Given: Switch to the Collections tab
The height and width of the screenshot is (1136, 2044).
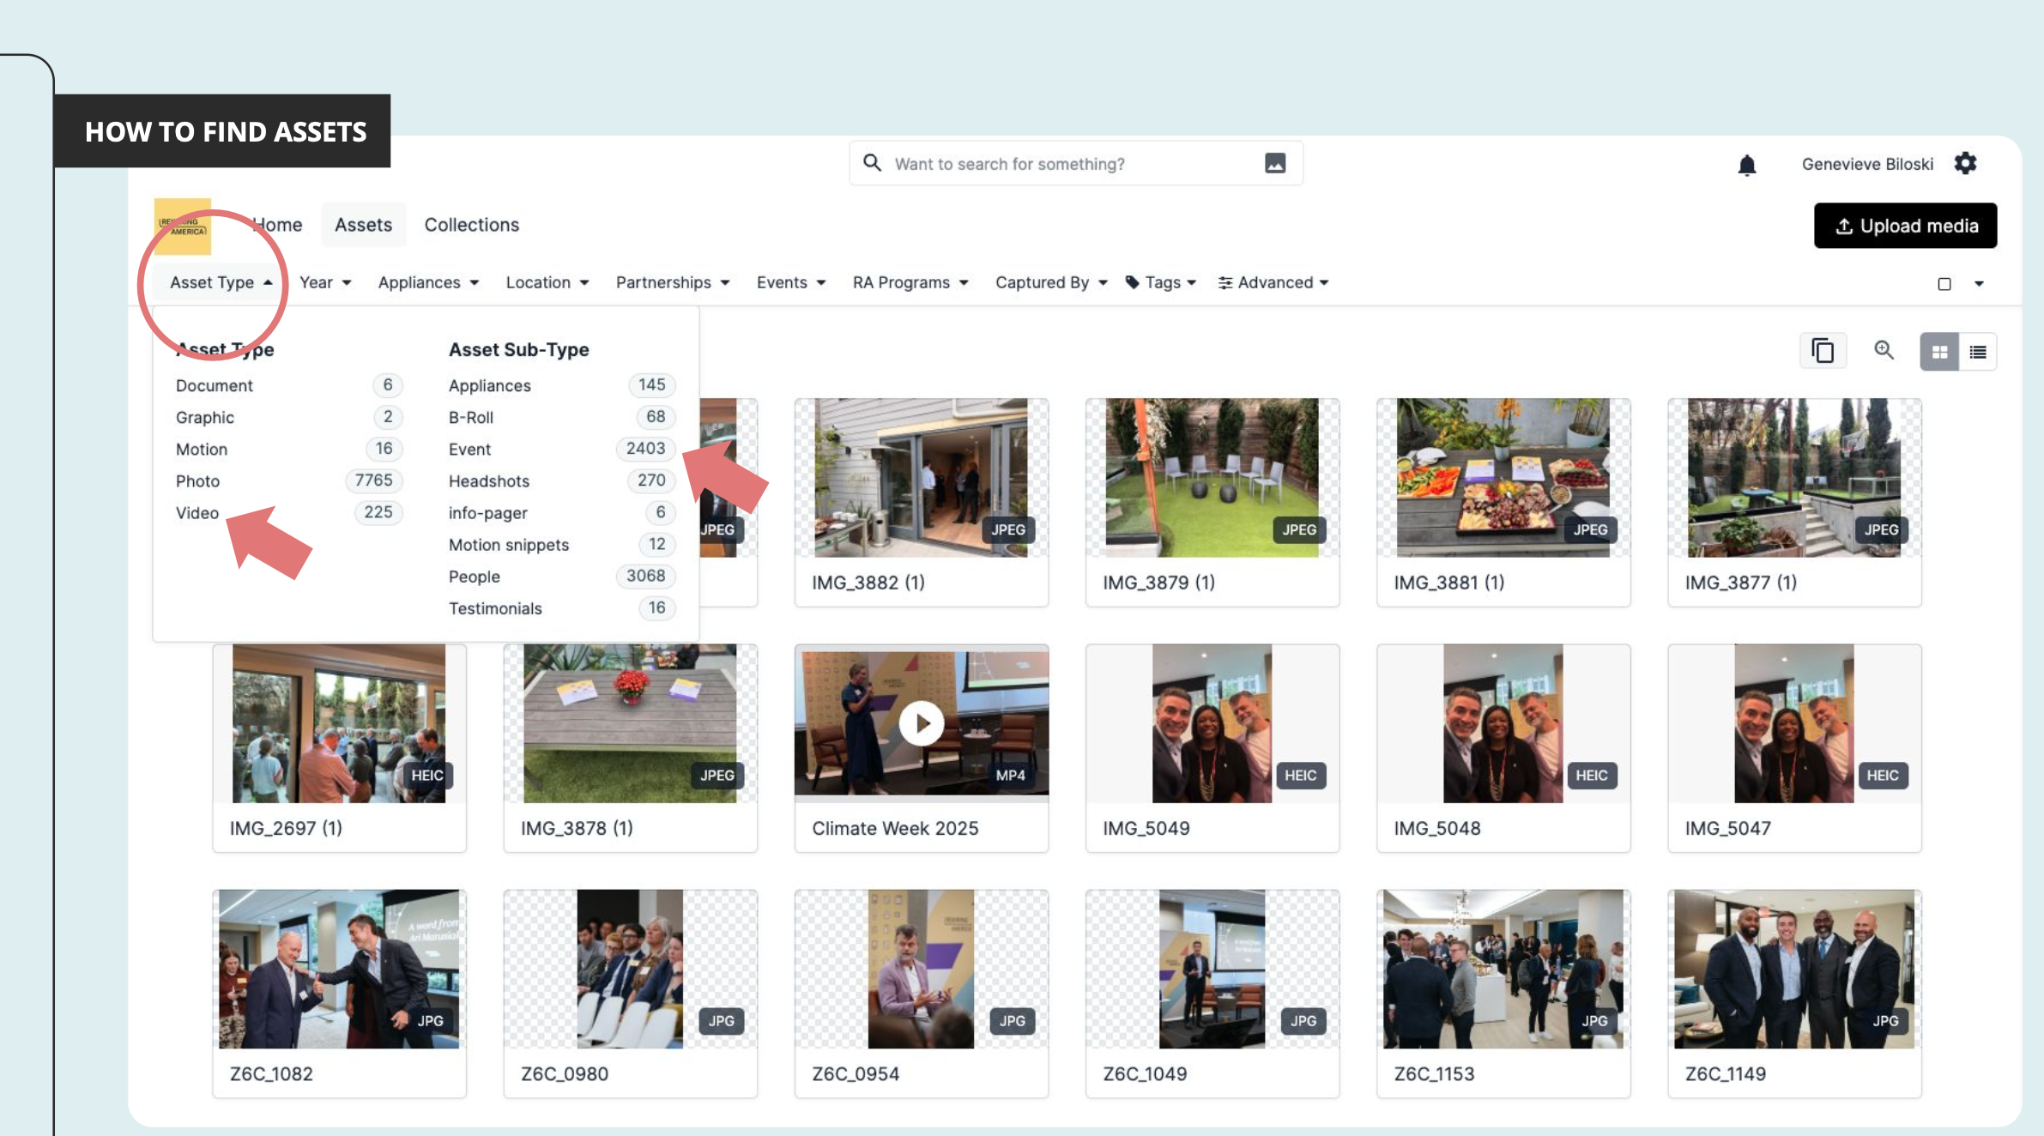Looking at the screenshot, I should point(471,225).
